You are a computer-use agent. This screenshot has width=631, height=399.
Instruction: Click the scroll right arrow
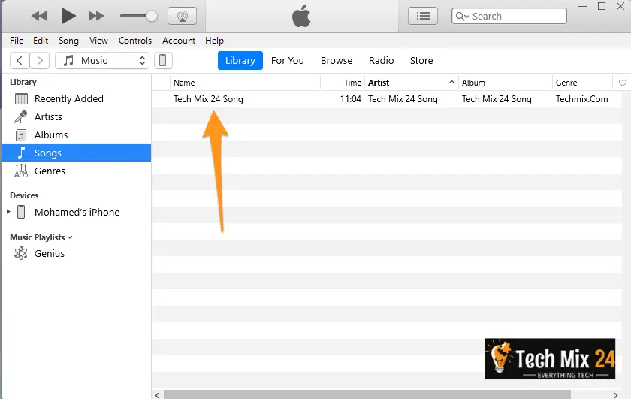point(615,395)
